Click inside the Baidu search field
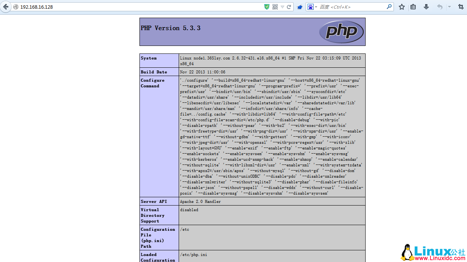The width and height of the screenshot is (467, 262). [x=351, y=6]
